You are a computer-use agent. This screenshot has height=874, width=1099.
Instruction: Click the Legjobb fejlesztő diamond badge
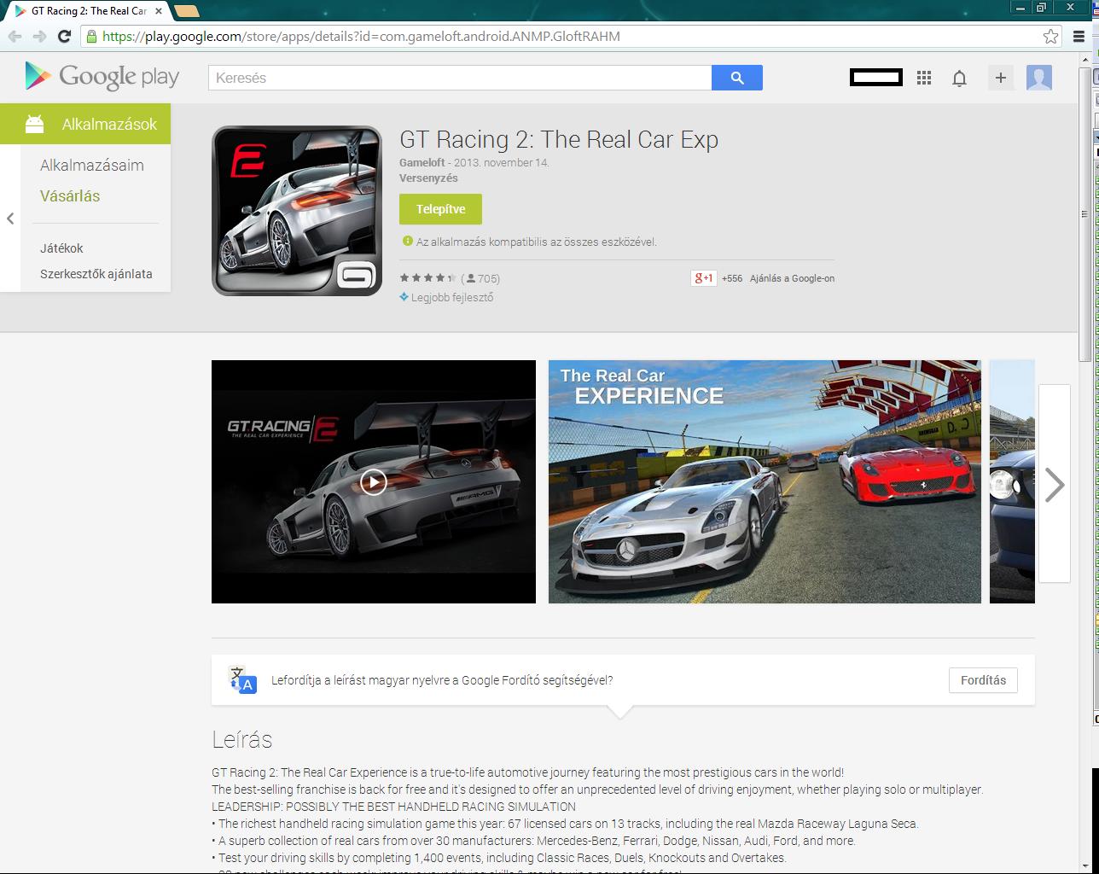coord(404,297)
